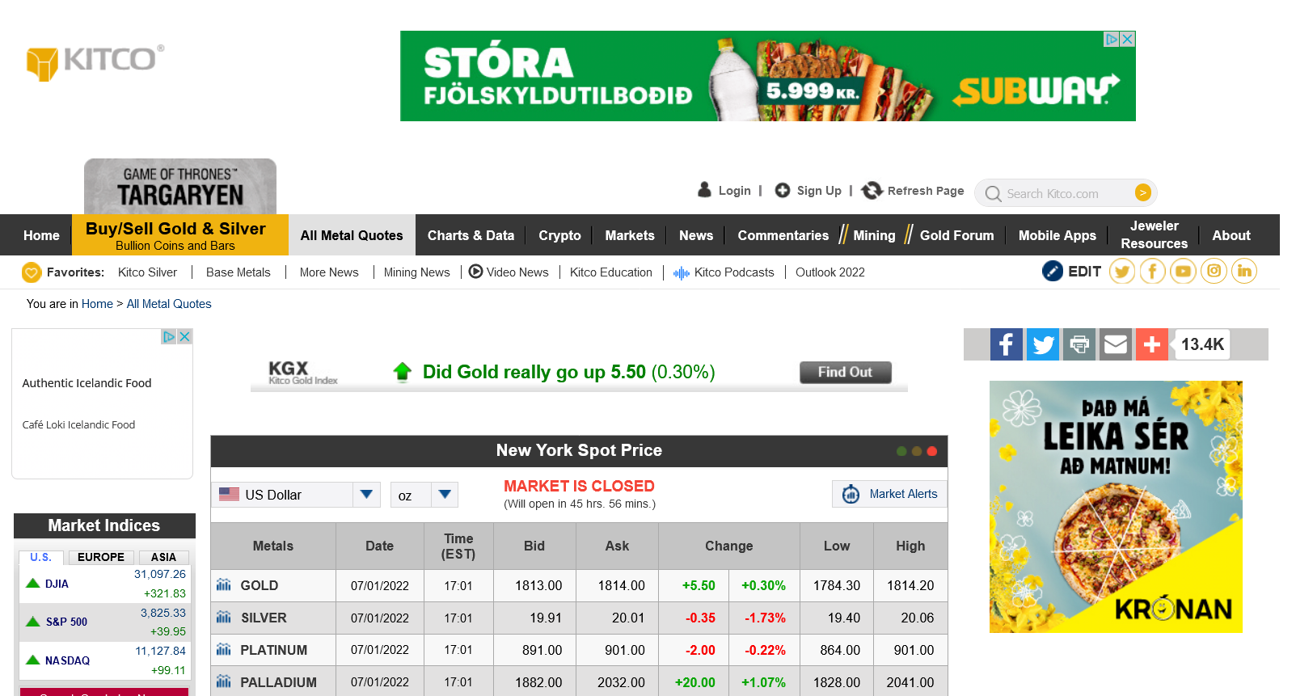This screenshot has width=1296, height=696.
Task: Switch Market Indices to EUROPE tab
Action: (x=101, y=557)
